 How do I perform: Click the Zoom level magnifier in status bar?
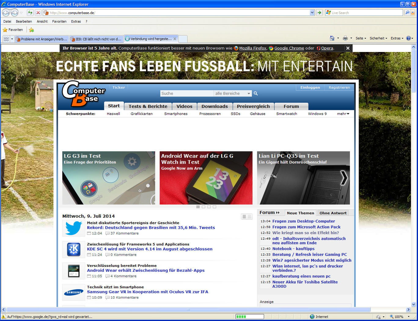[x=392, y=317]
